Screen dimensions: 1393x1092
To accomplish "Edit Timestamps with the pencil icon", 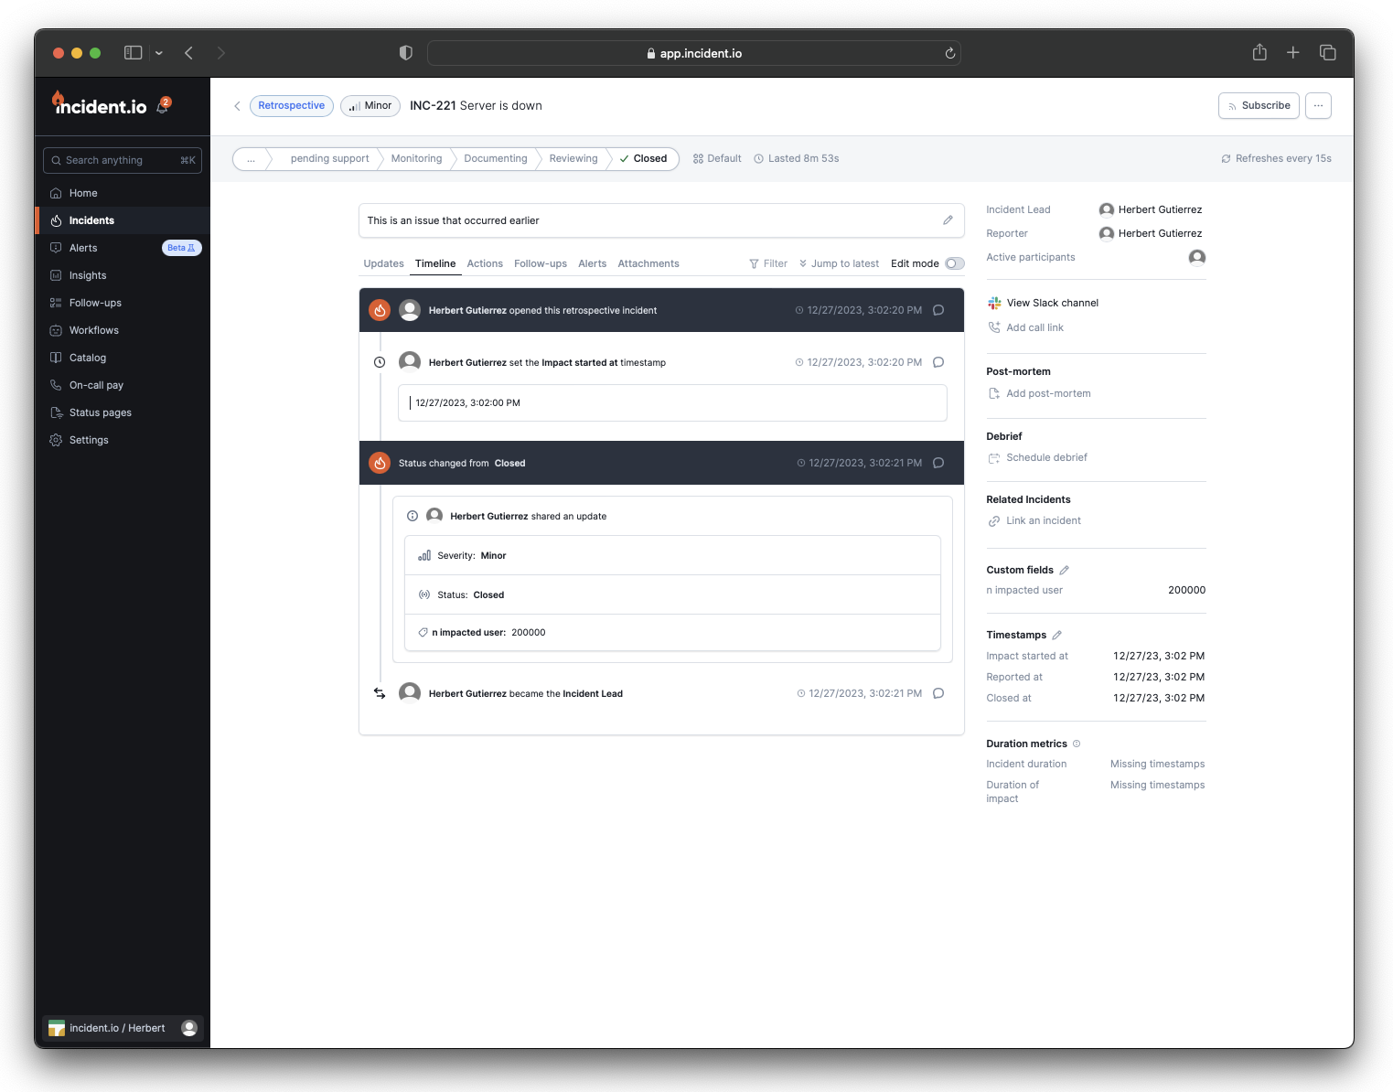I will (1056, 635).
